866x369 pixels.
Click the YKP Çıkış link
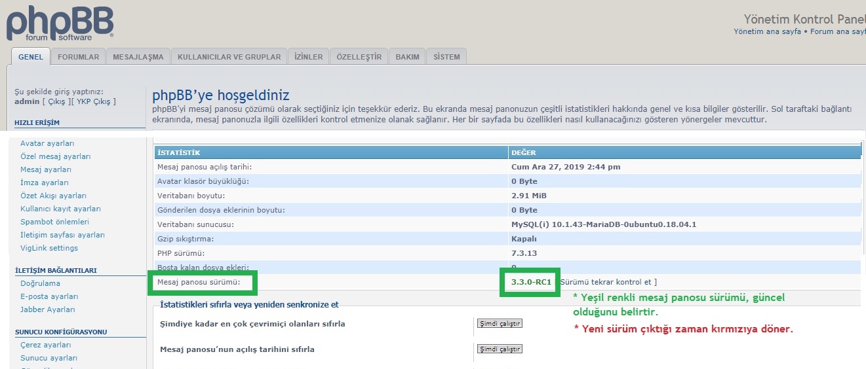click(x=94, y=101)
